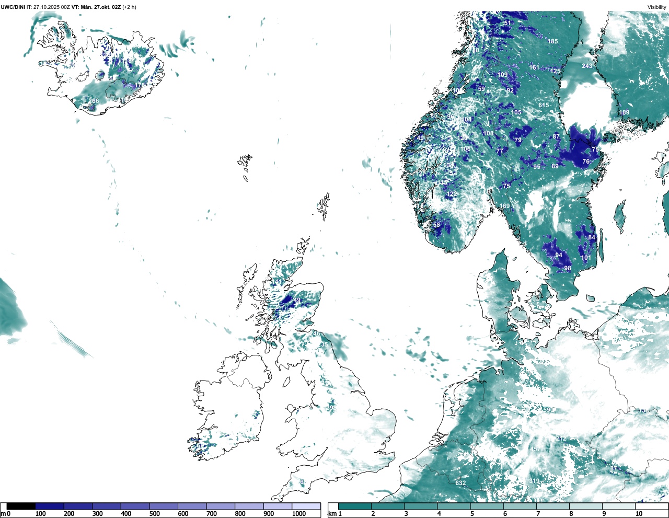Click the 'UWC/DINI' model label
The image size is (669, 518).
pos(13,7)
